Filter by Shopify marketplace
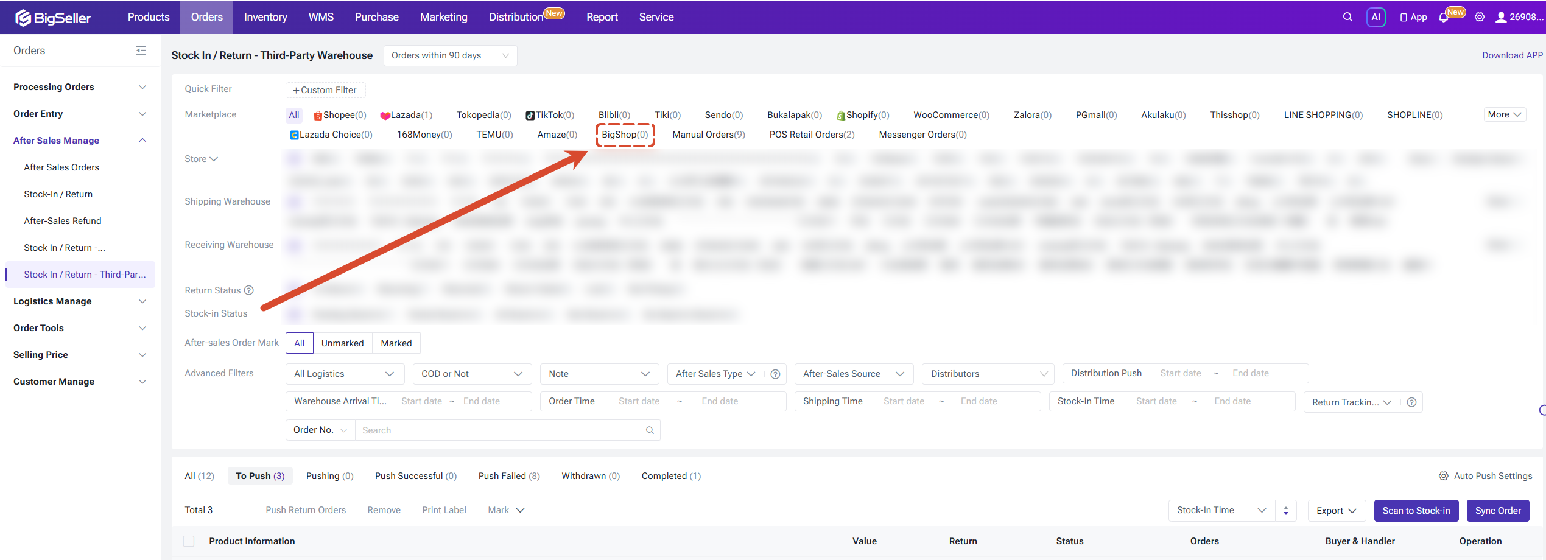 863,115
